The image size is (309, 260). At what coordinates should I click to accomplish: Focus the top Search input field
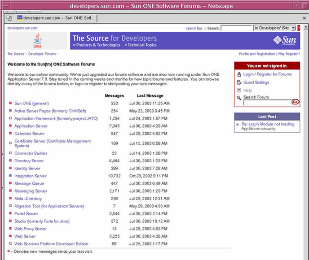pos(237,28)
